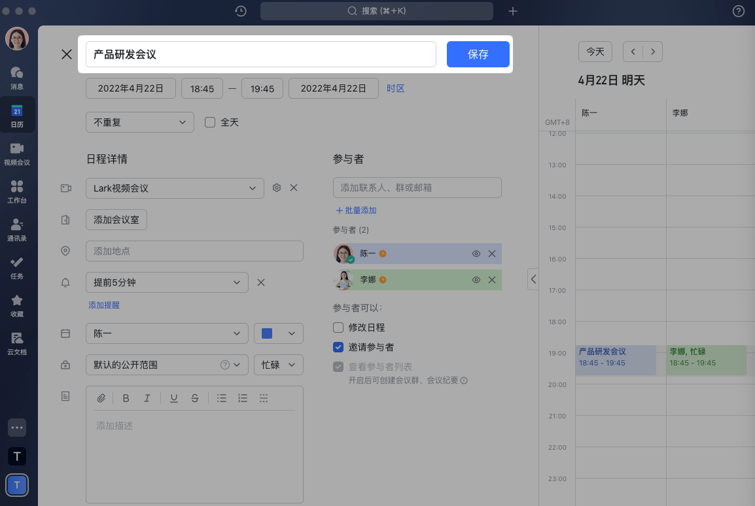
Task: Go to next day arrow
Action: [653, 52]
